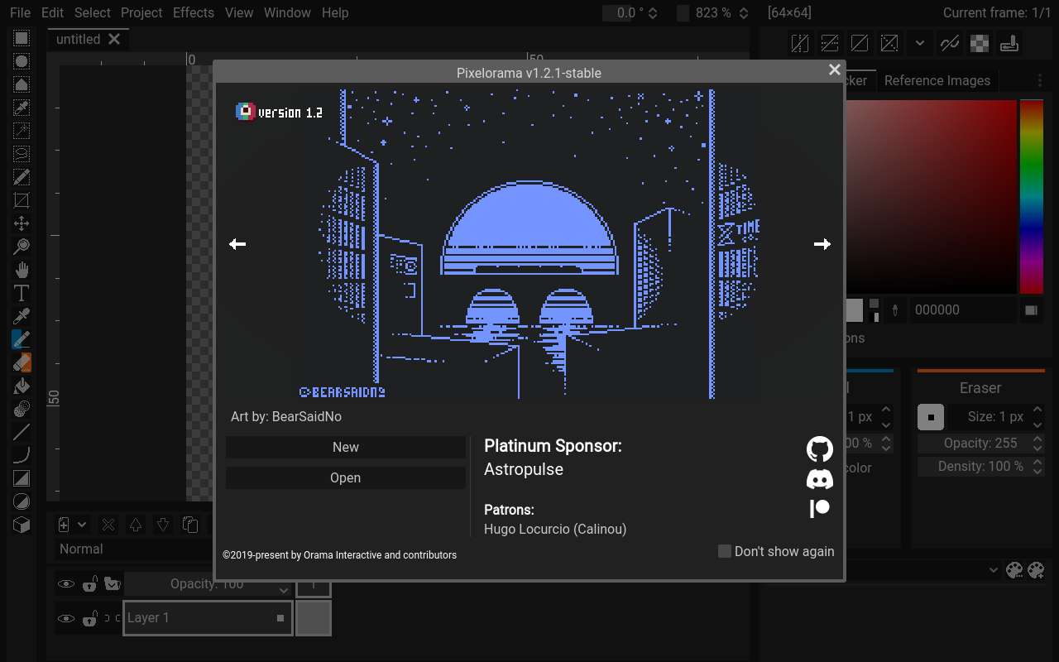Adjust the rotation angle stepper arrows
Screen dimensions: 1059x662
pyautogui.click(x=653, y=13)
